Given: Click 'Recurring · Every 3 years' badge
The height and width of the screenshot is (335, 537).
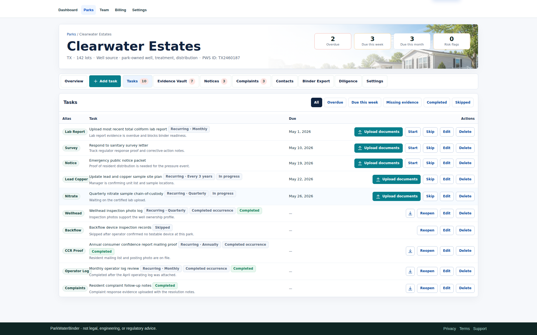Looking at the screenshot, I should click(189, 176).
